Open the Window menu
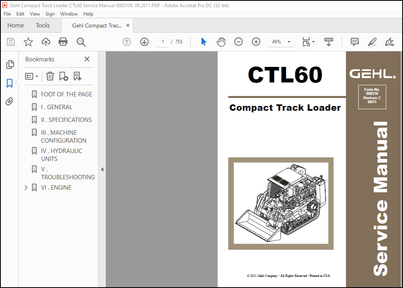The height and width of the screenshot is (288, 403). [69, 14]
